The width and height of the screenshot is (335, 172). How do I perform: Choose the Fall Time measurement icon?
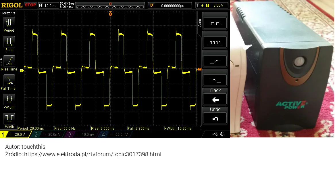(x=9, y=80)
